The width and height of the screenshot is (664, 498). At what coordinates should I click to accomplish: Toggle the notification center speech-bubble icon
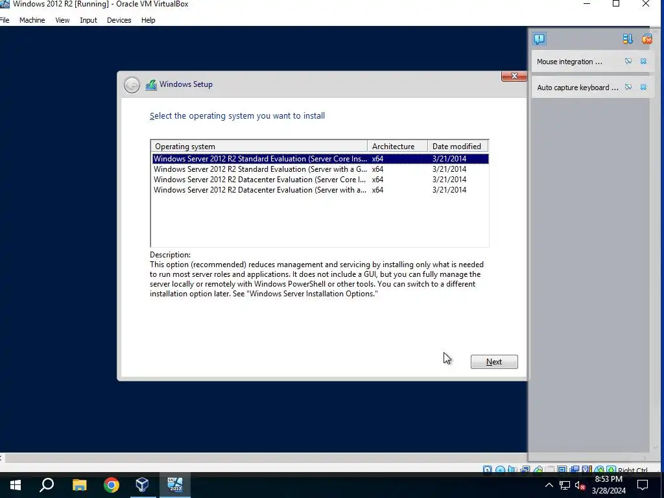539,39
